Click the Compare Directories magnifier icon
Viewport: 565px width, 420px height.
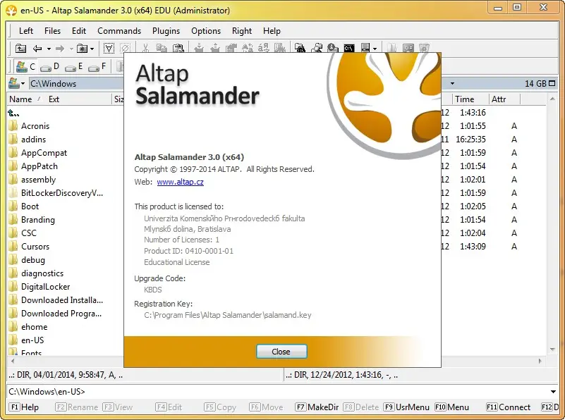(317, 48)
